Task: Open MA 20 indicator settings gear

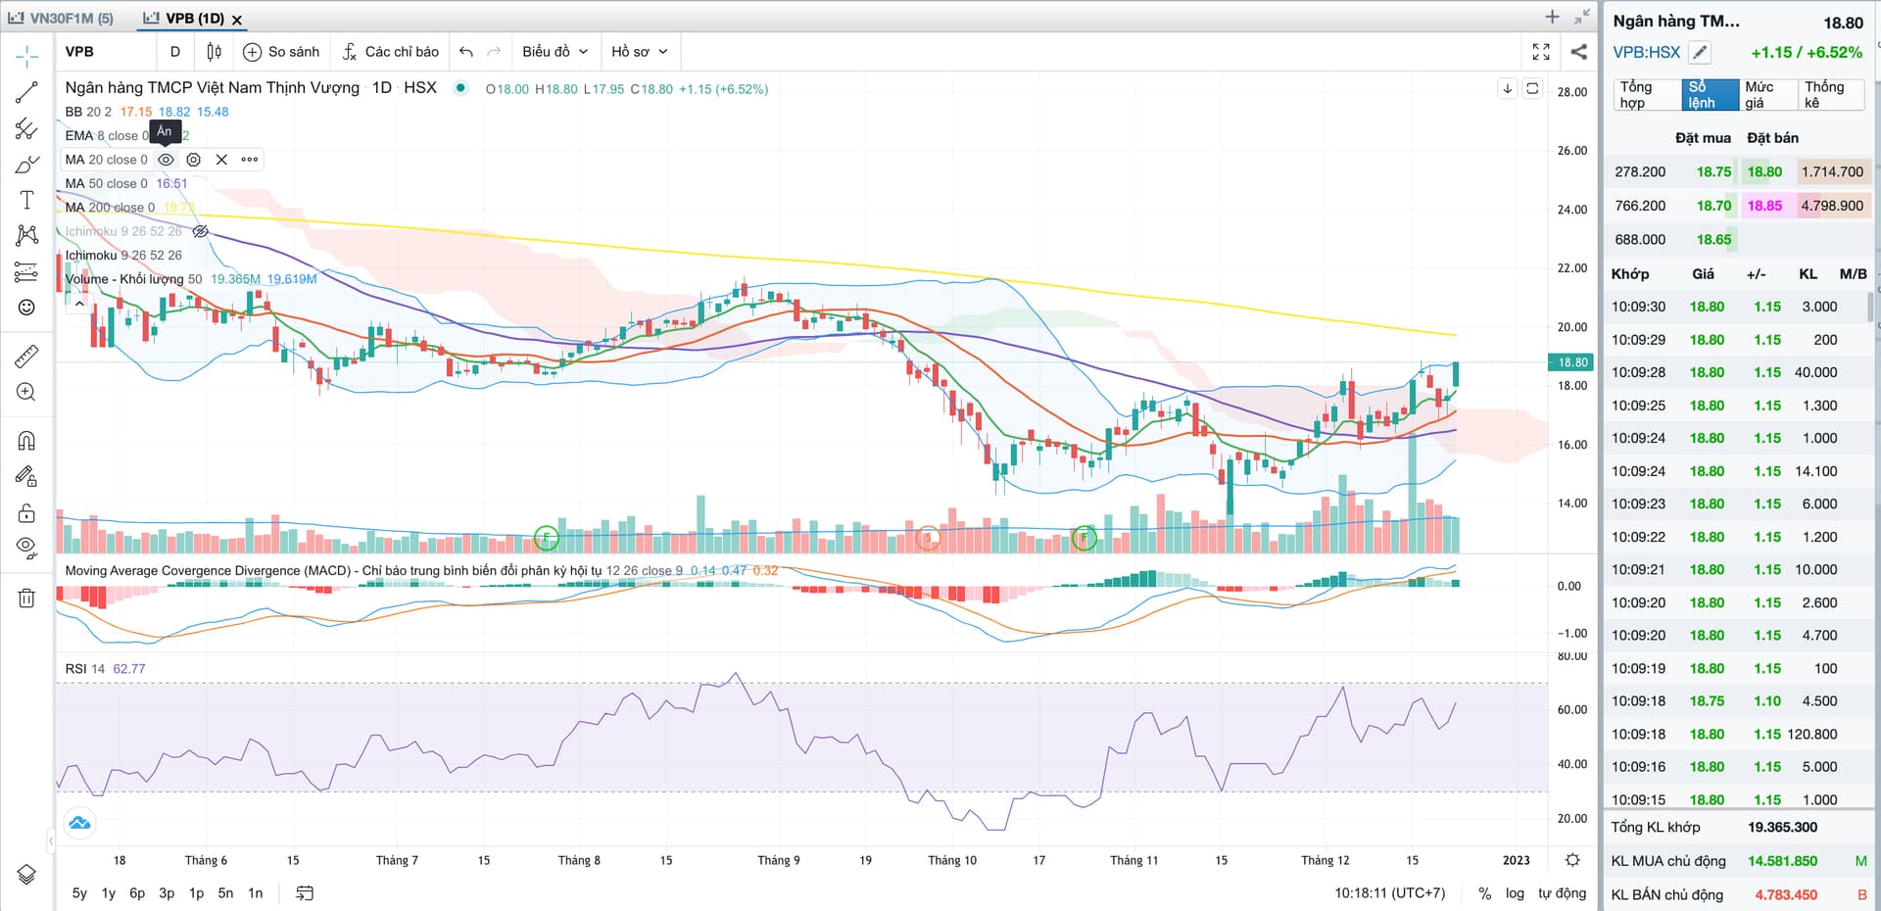Action: pos(194,160)
